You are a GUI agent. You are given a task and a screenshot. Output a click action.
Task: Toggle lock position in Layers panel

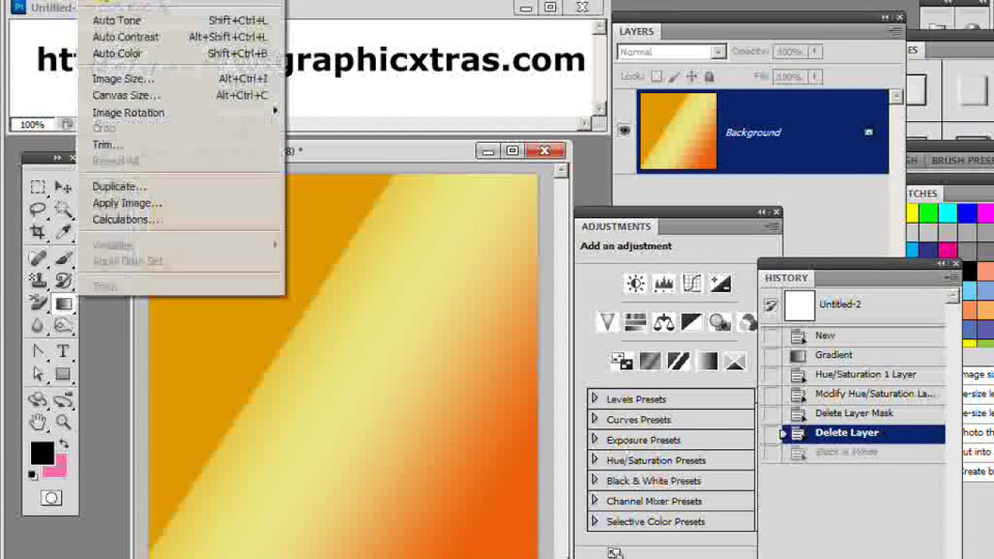coord(691,77)
